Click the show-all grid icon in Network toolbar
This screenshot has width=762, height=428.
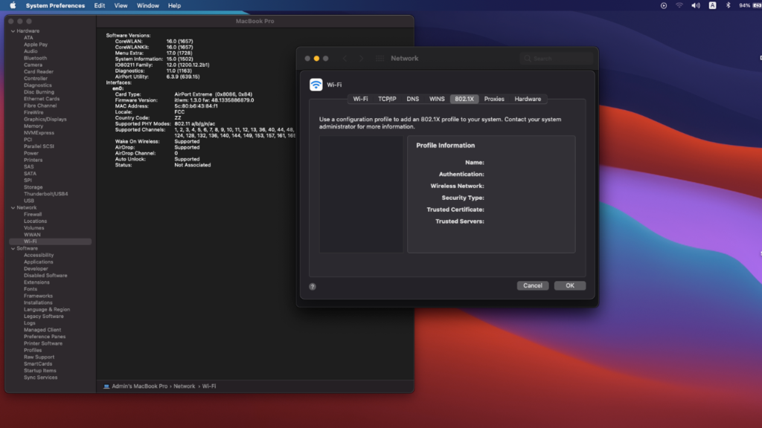380,59
